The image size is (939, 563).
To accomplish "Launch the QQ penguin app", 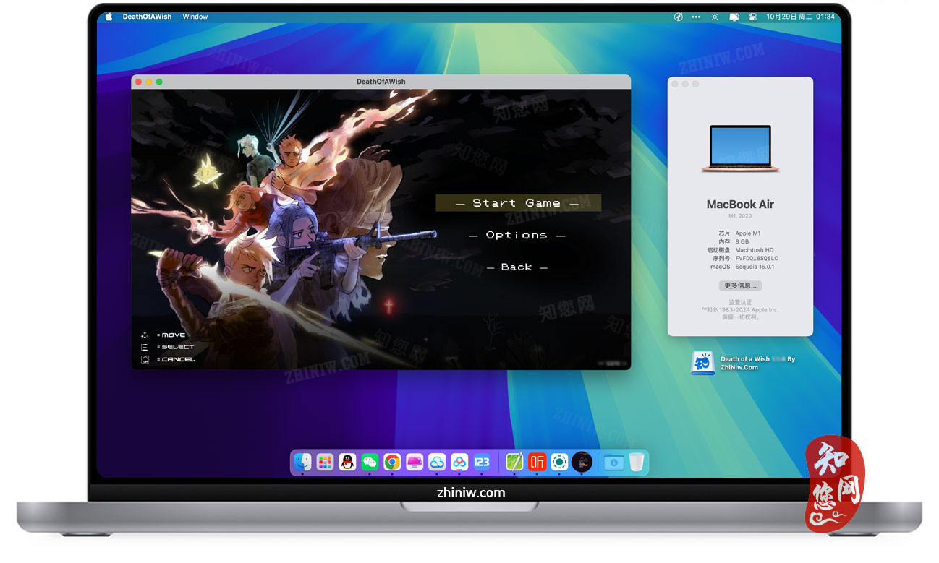I will (347, 462).
